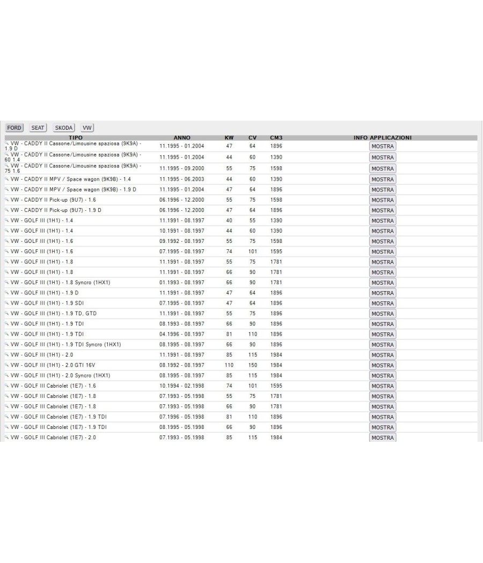The height and width of the screenshot is (563, 483).
Task: Select 'VW - GOLF III Cabriolet (1E7) - 2.0' text
Action: click(x=53, y=438)
